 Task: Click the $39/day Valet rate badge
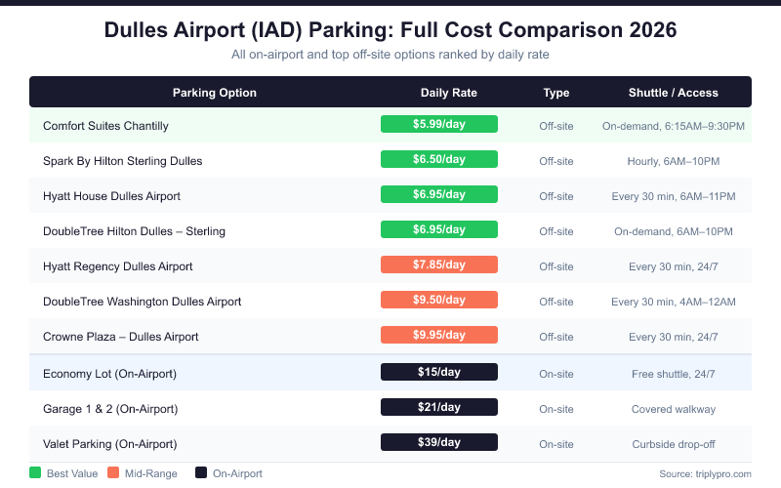click(x=439, y=442)
